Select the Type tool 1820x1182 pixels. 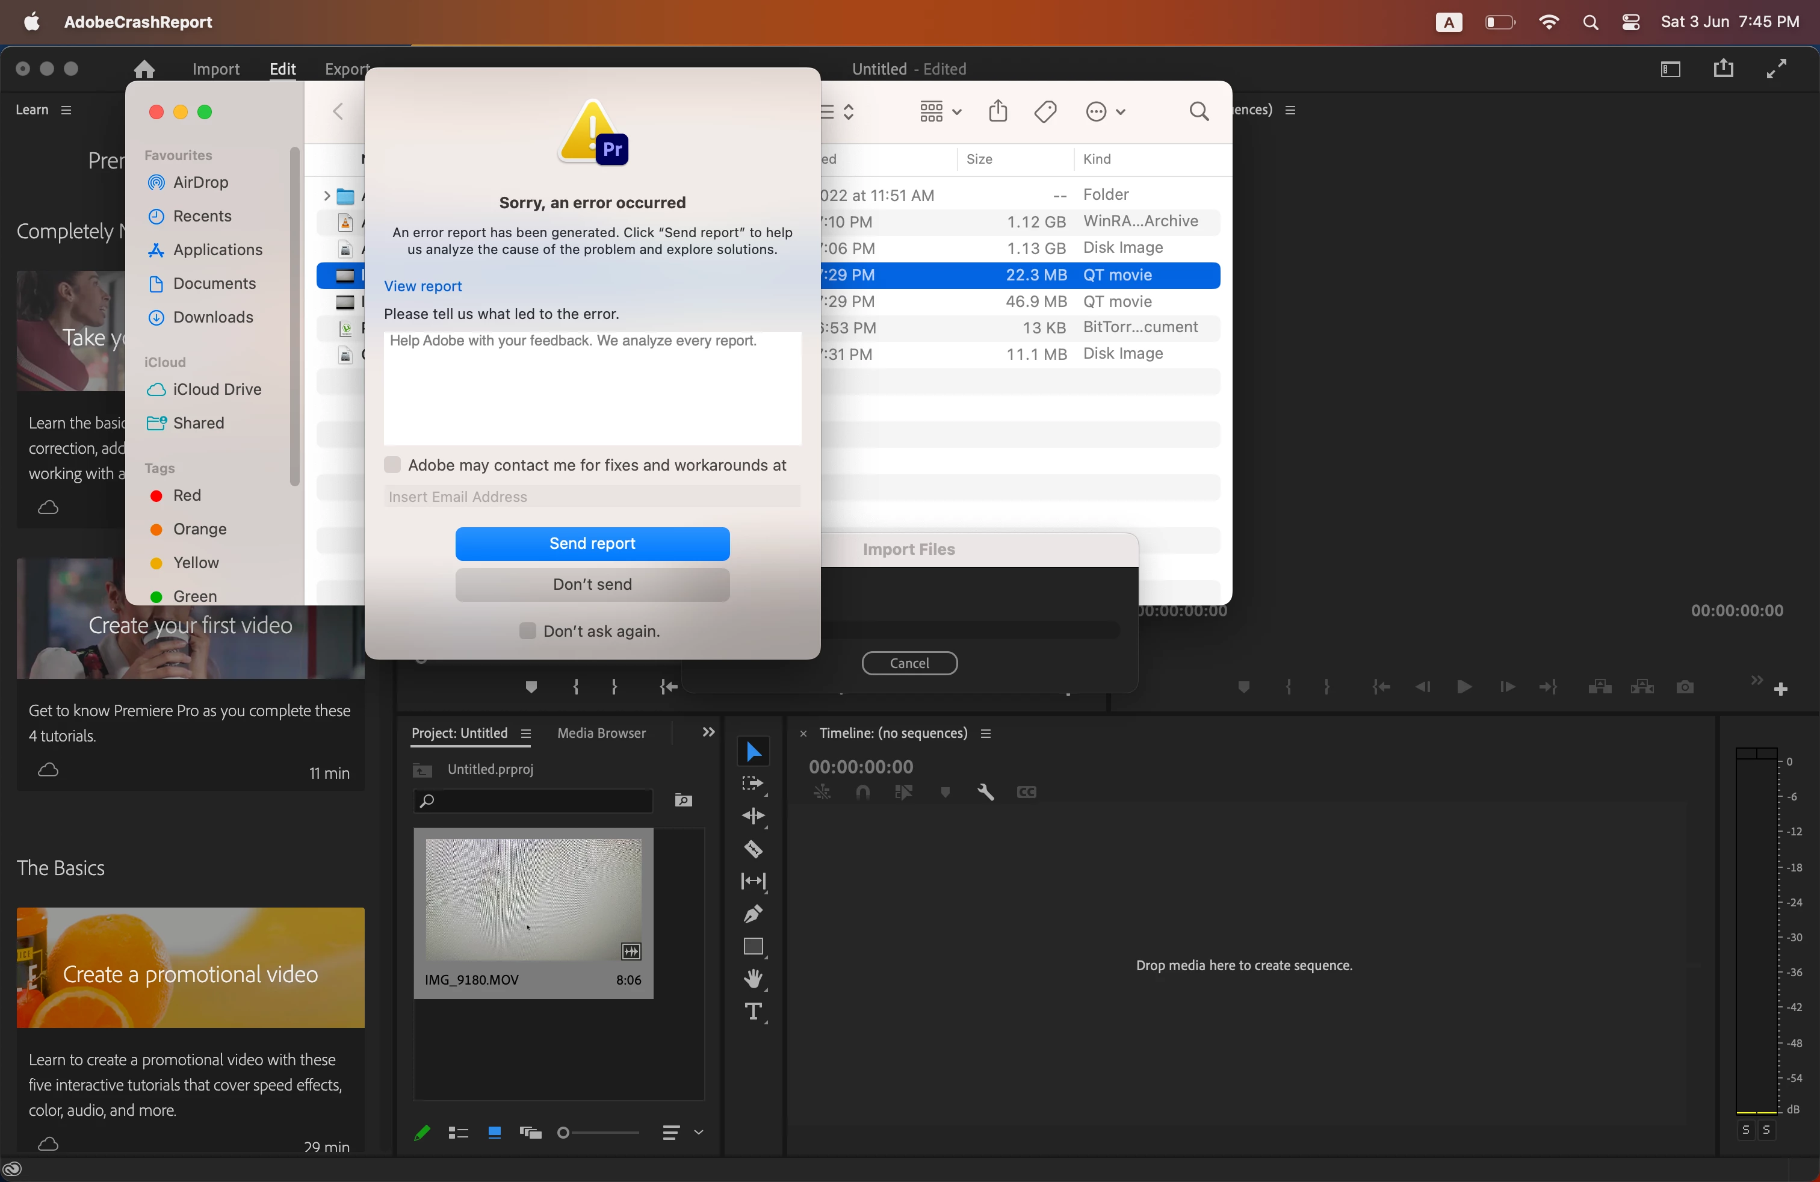point(752,1012)
